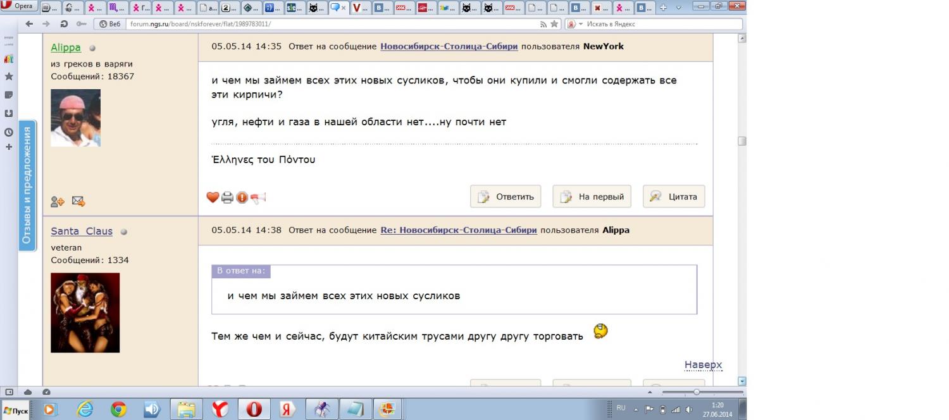The image size is (949, 420).
Task: Report Alippa's post via the exclamation icon
Action: (242, 197)
